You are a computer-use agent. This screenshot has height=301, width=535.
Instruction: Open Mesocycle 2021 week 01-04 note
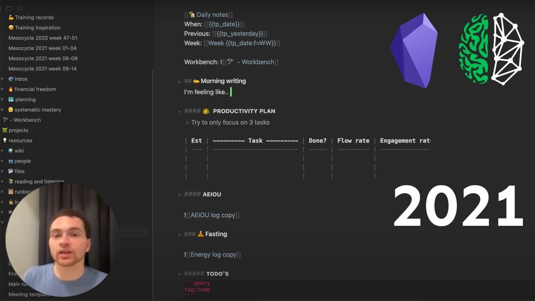click(x=42, y=48)
